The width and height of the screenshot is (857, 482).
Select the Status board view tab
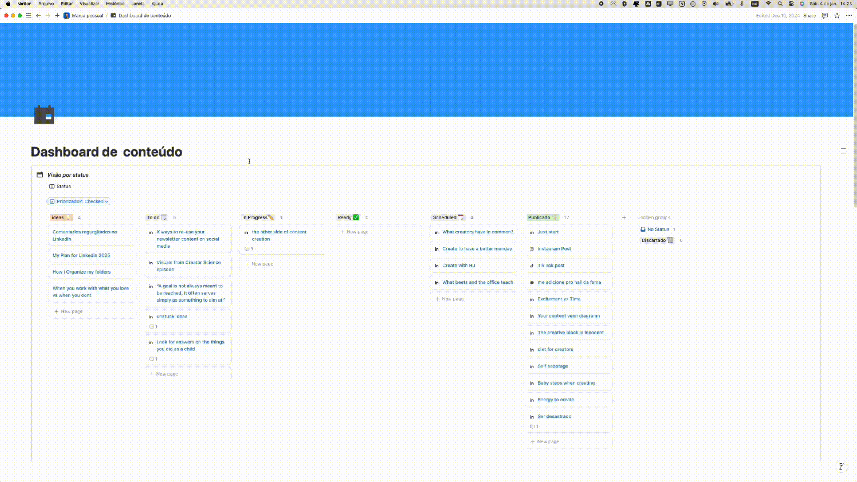tap(60, 187)
